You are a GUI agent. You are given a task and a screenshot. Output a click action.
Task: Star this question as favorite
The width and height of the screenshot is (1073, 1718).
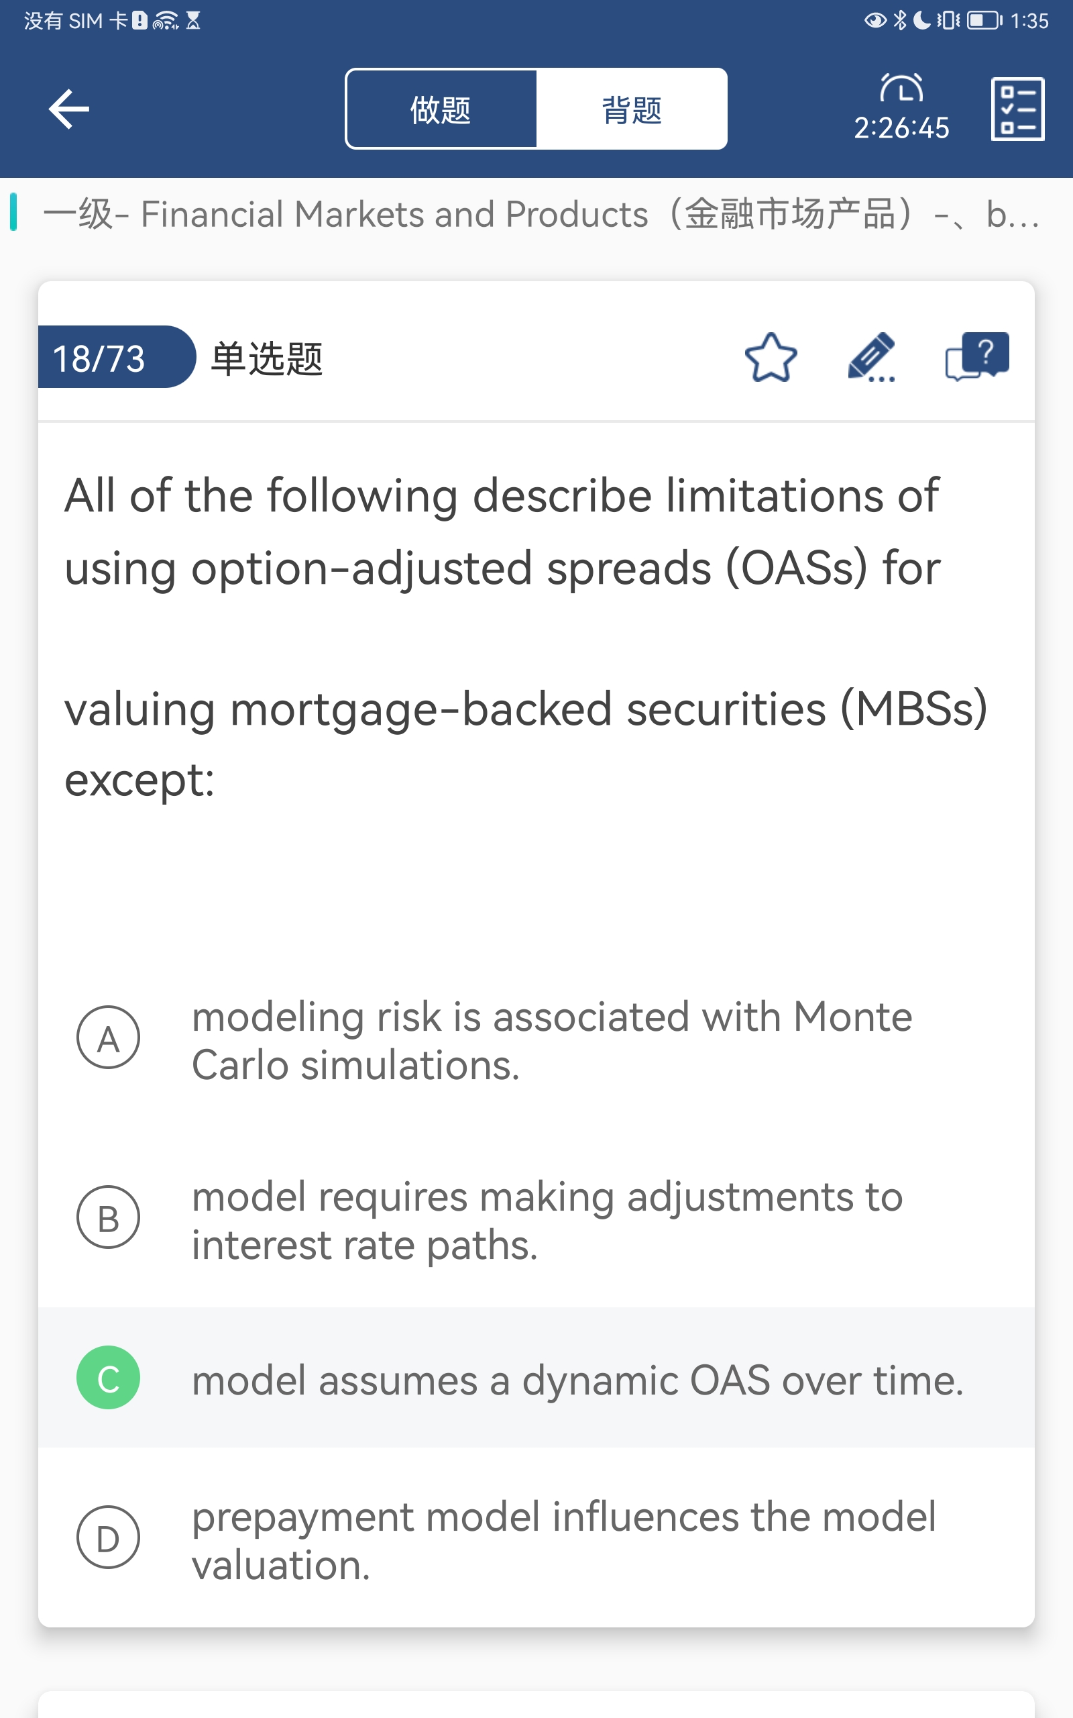click(x=771, y=358)
